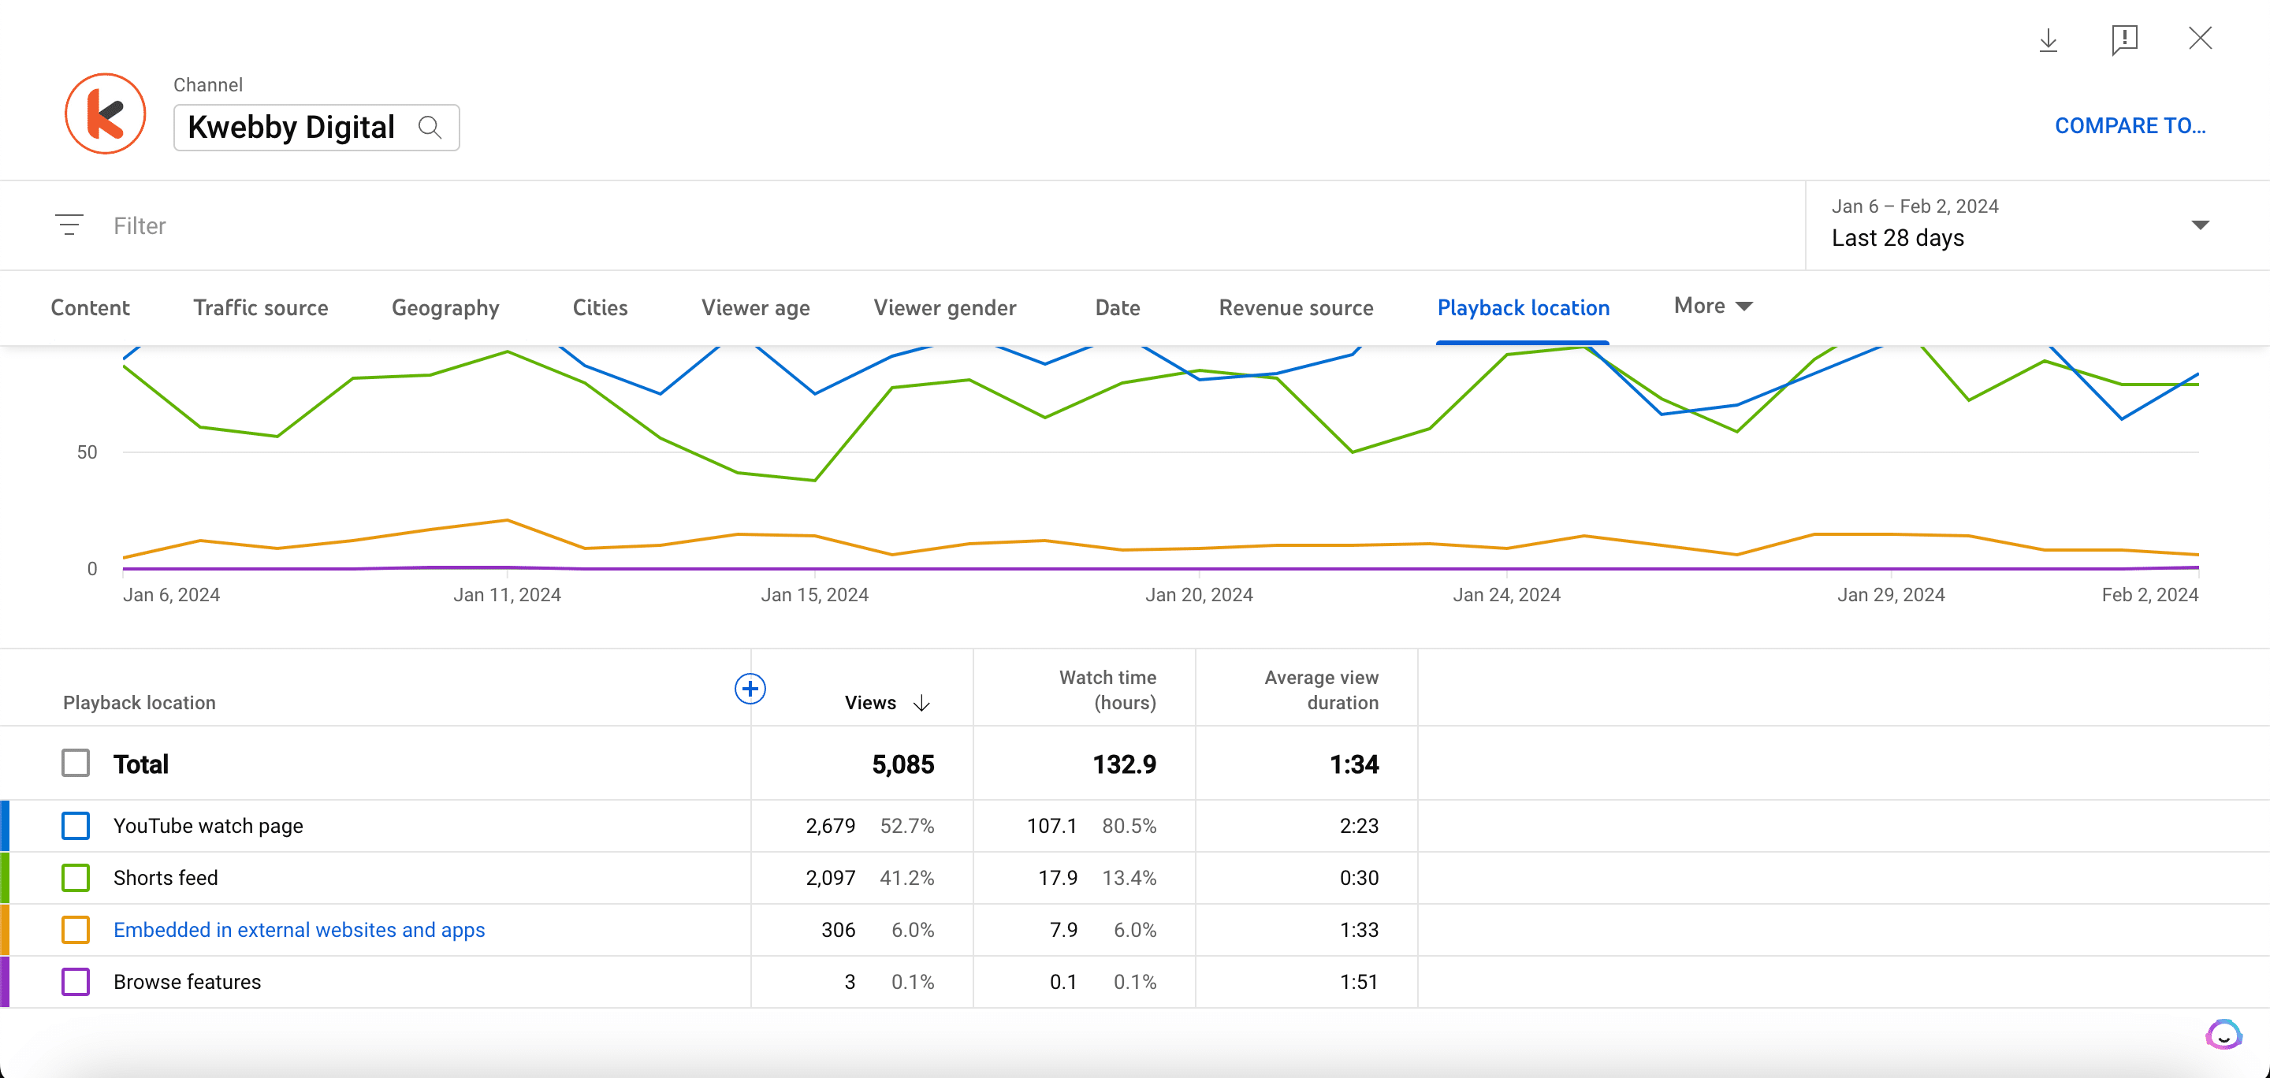Click the 2,097 views cell

[830, 878]
